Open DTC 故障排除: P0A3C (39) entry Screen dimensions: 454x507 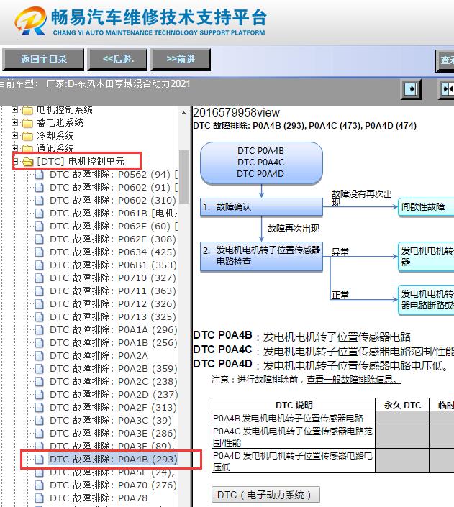110,421
